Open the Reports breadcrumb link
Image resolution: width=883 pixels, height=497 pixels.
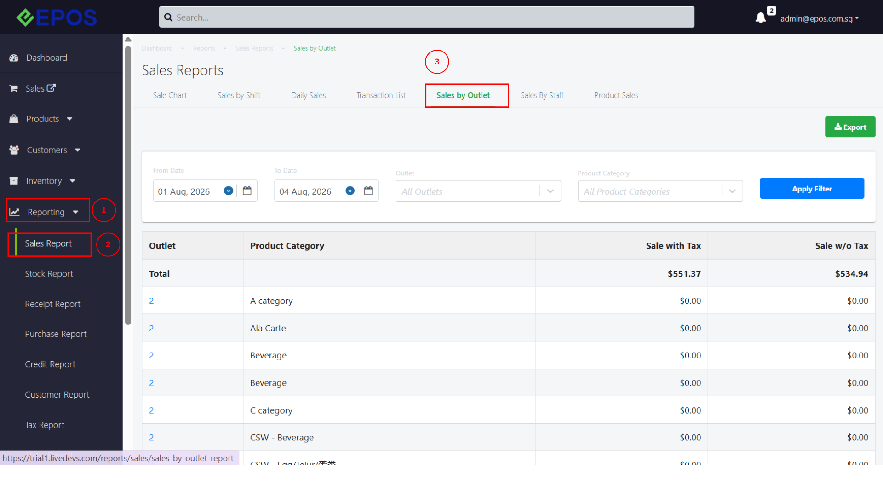click(204, 48)
